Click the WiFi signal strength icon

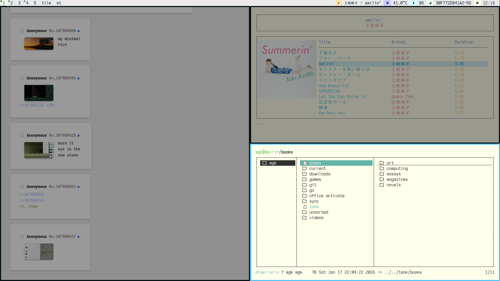(430, 3)
